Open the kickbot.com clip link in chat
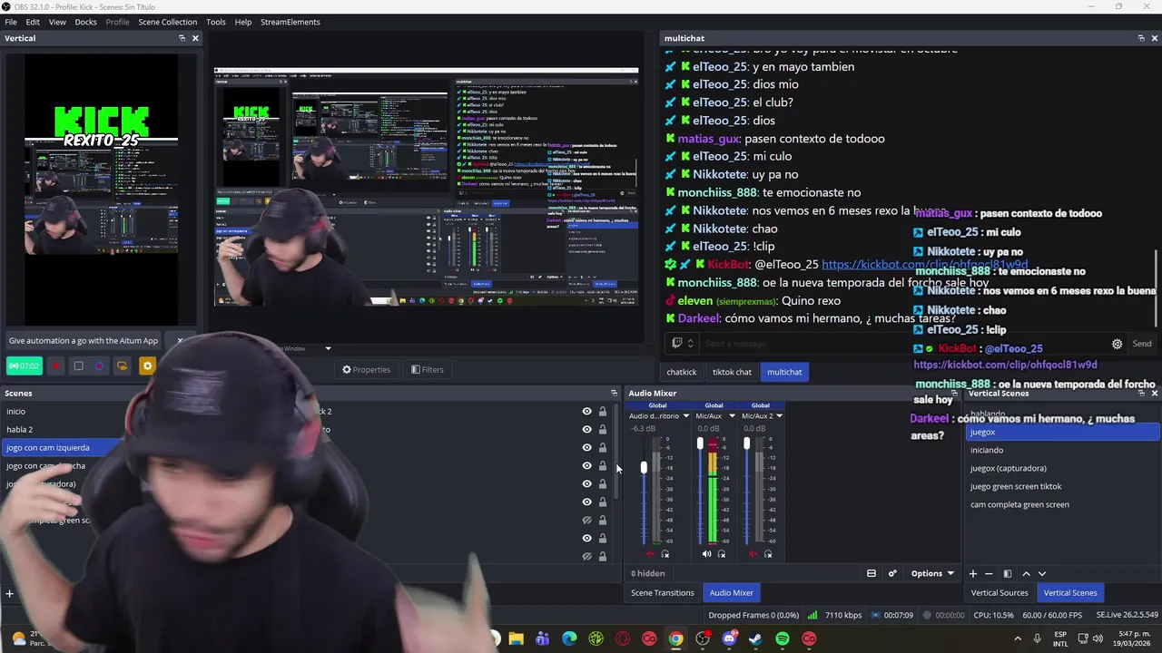Viewport: 1162px width, 653px height. coord(924,264)
